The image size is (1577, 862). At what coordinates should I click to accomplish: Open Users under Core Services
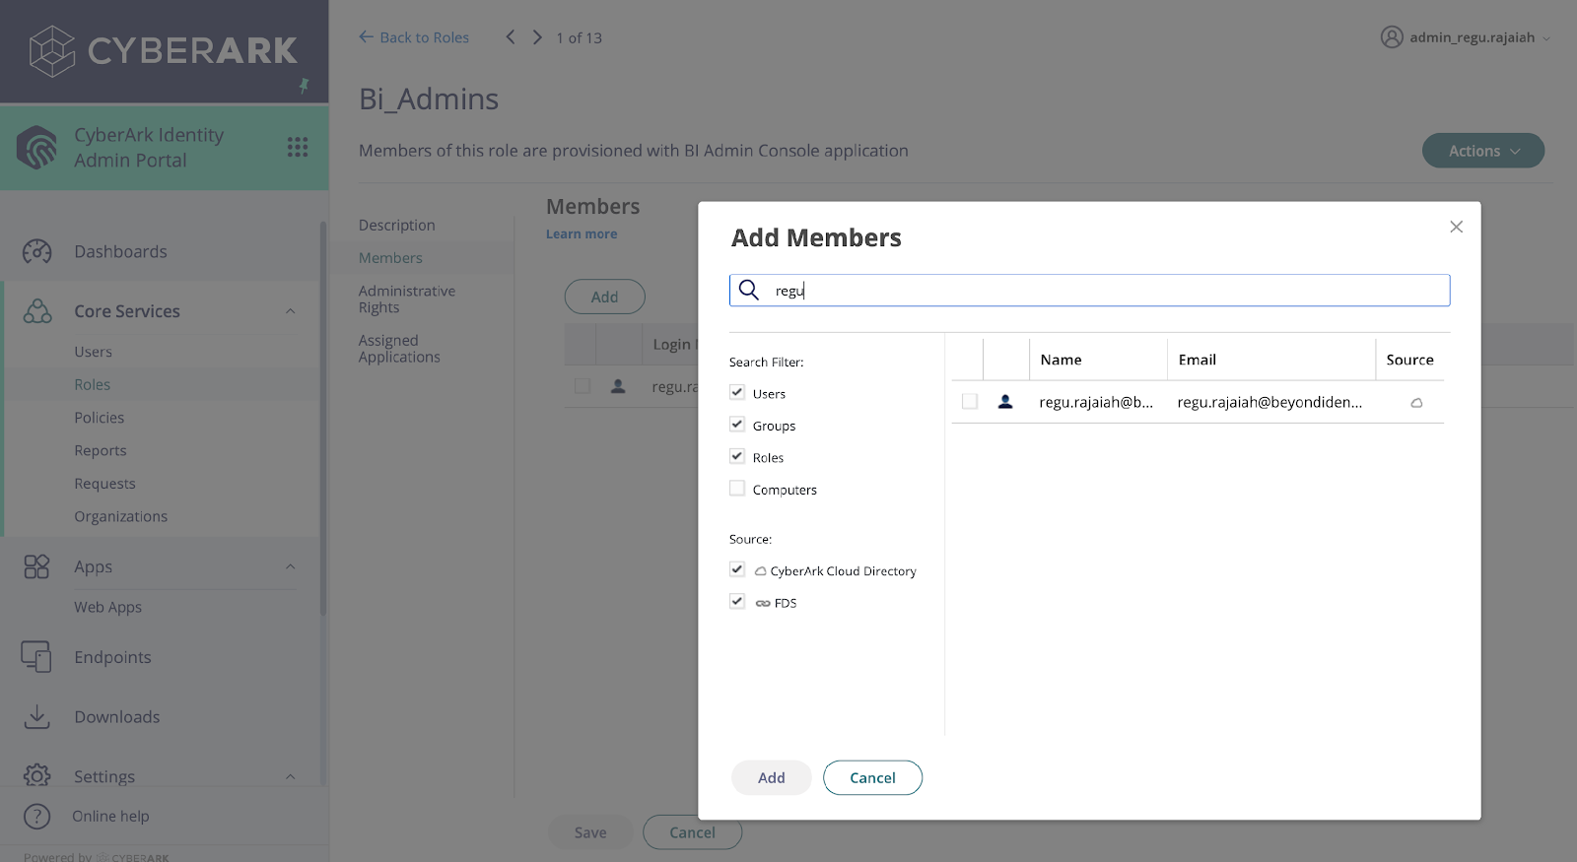point(93,352)
